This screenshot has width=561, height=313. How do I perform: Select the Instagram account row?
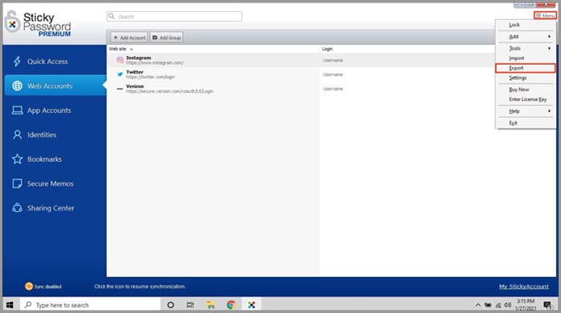click(301, 60)
